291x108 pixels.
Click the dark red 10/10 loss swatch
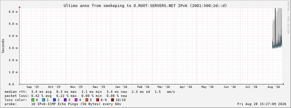pos(112,100)
